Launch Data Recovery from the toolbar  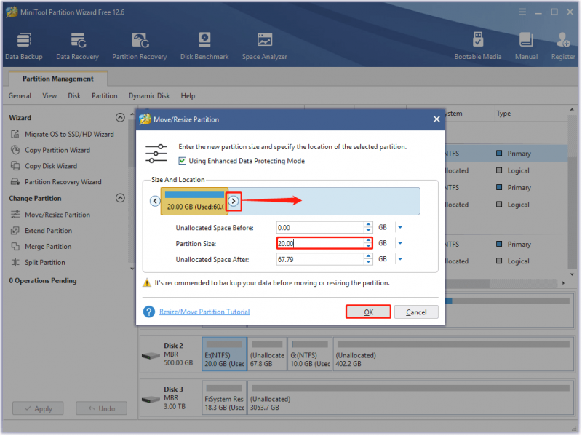pos(77,46)
